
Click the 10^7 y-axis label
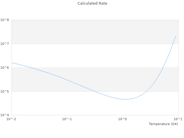coord(5,44)
